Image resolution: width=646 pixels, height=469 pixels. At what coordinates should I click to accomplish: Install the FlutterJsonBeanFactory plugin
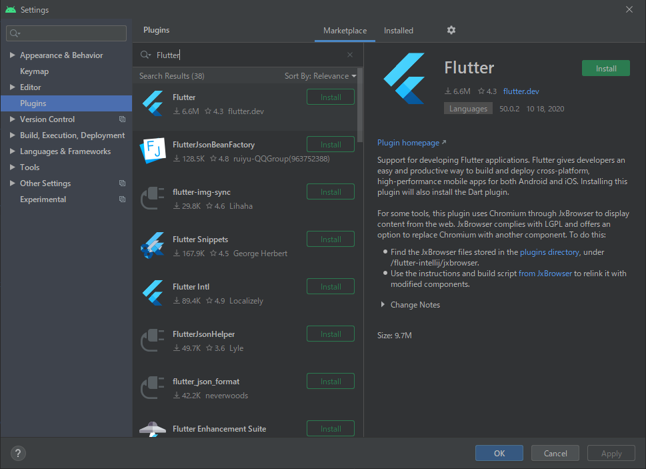click(331, 145)
